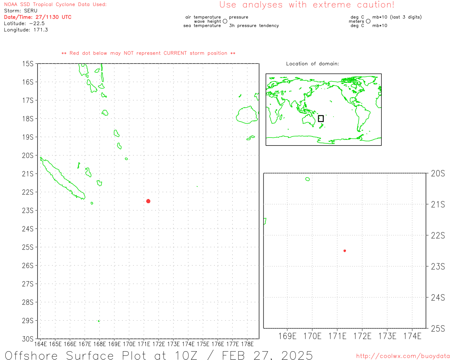Screen dimensions: 450x360
Task: Click the '3h pressure tendency' legend label
Action: (x=254, y=25)
